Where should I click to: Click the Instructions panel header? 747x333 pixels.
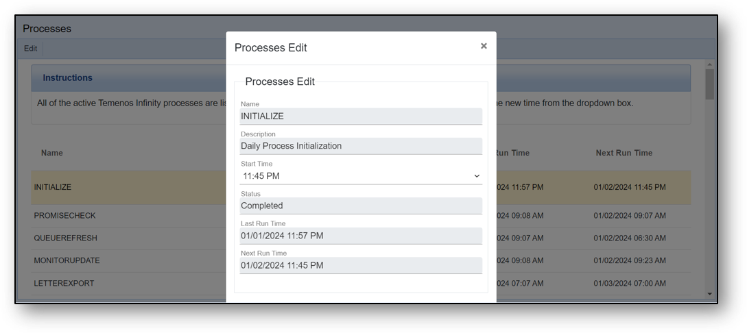(x=361, y=78)
